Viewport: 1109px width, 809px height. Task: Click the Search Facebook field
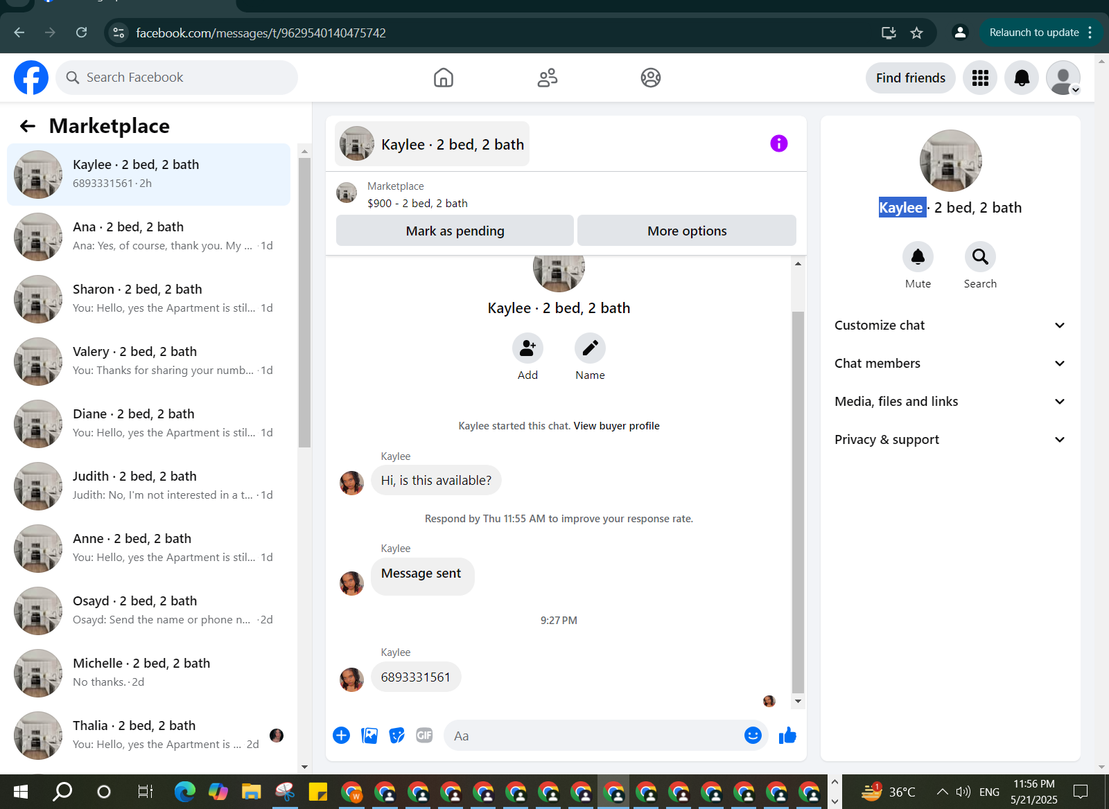[x=177, y=78]
